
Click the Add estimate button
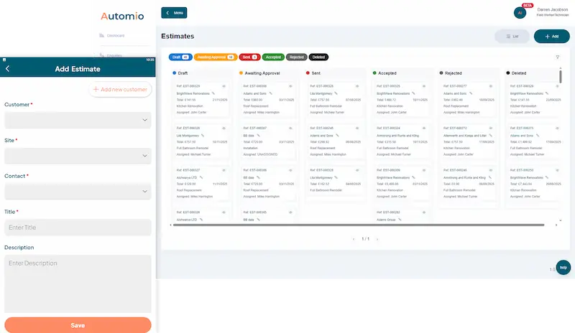552,37
